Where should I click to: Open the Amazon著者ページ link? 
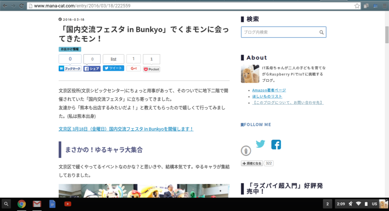point(269,90)
